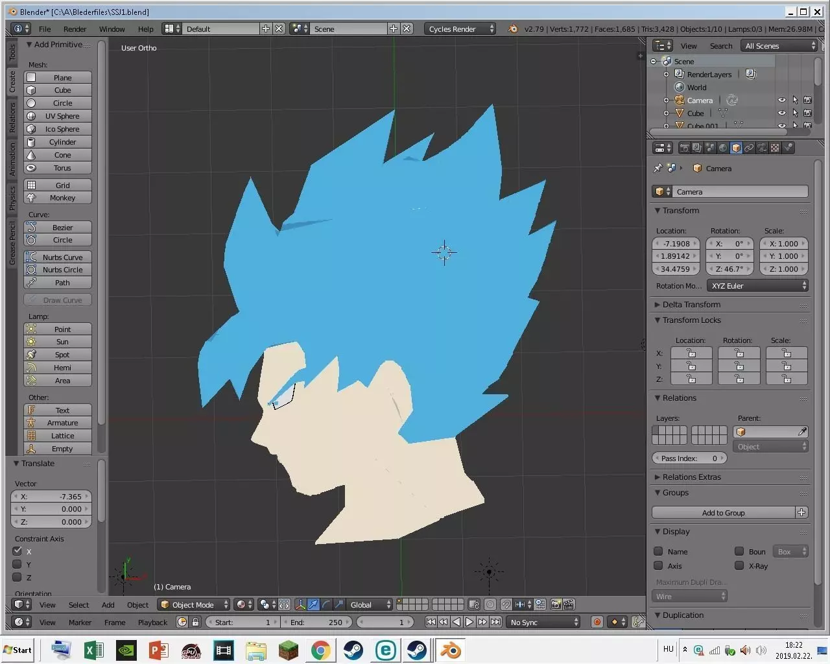Add an Armature object
Image resolution: width=830 pixels, height=664 pixels.
[x=58, y=423]
